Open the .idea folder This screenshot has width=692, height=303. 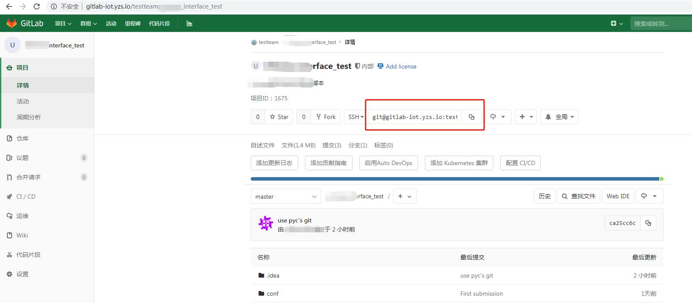click(273, 275)
